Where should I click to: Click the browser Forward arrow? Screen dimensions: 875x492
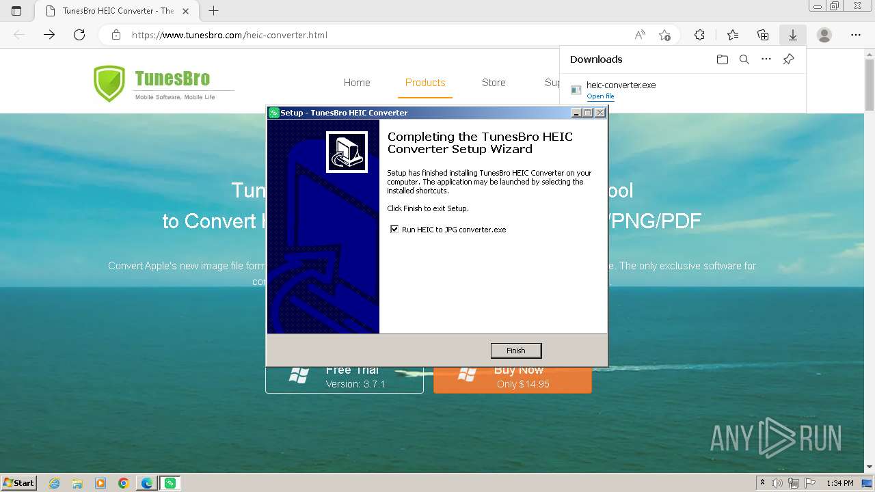(49, 35)
